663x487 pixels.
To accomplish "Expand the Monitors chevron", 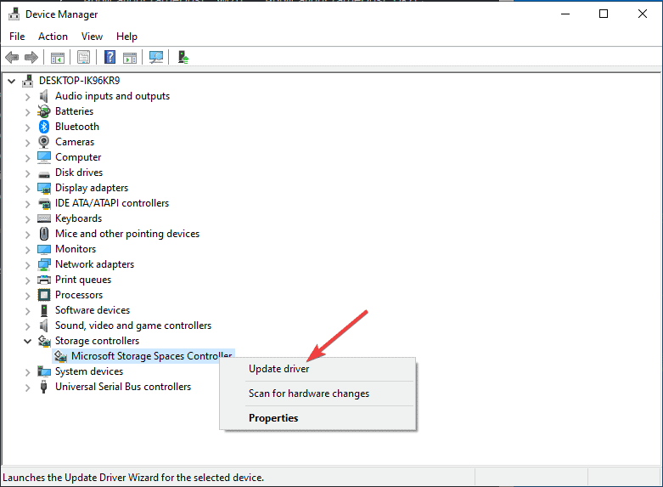I will coord(27,250).
